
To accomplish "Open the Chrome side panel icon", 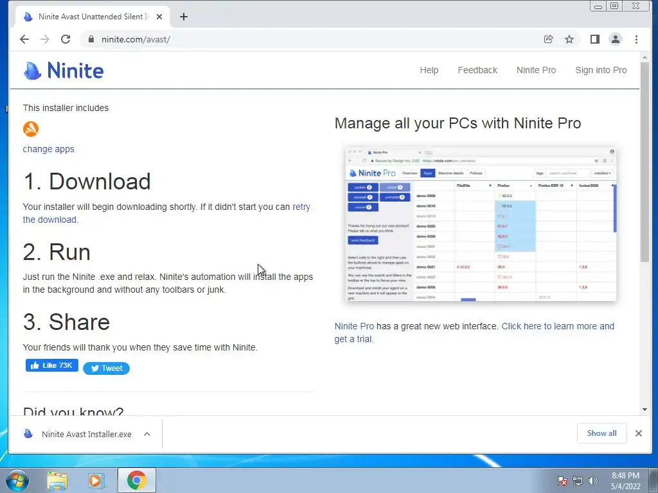I will point(594,39).
